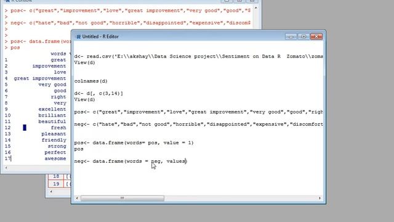Click the neg<- c("hate" line in editor
Image resolution: width=394 pixels, height=222 pixels.
tap(198, 125)
